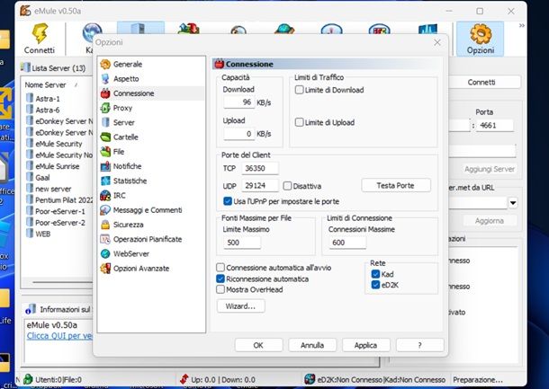
Task: Enable the Limite di Upload checkbox
Action: pos(299,122)
